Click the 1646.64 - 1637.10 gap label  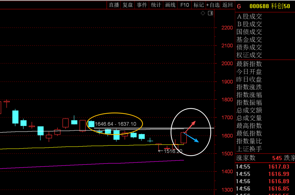pyautogui.click(x=116, y=124)
